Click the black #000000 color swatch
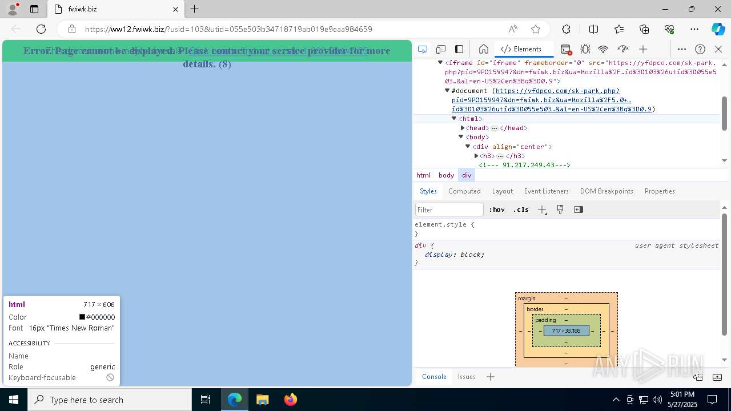Screen dimensions: 731x411 [x=82, y=317]
